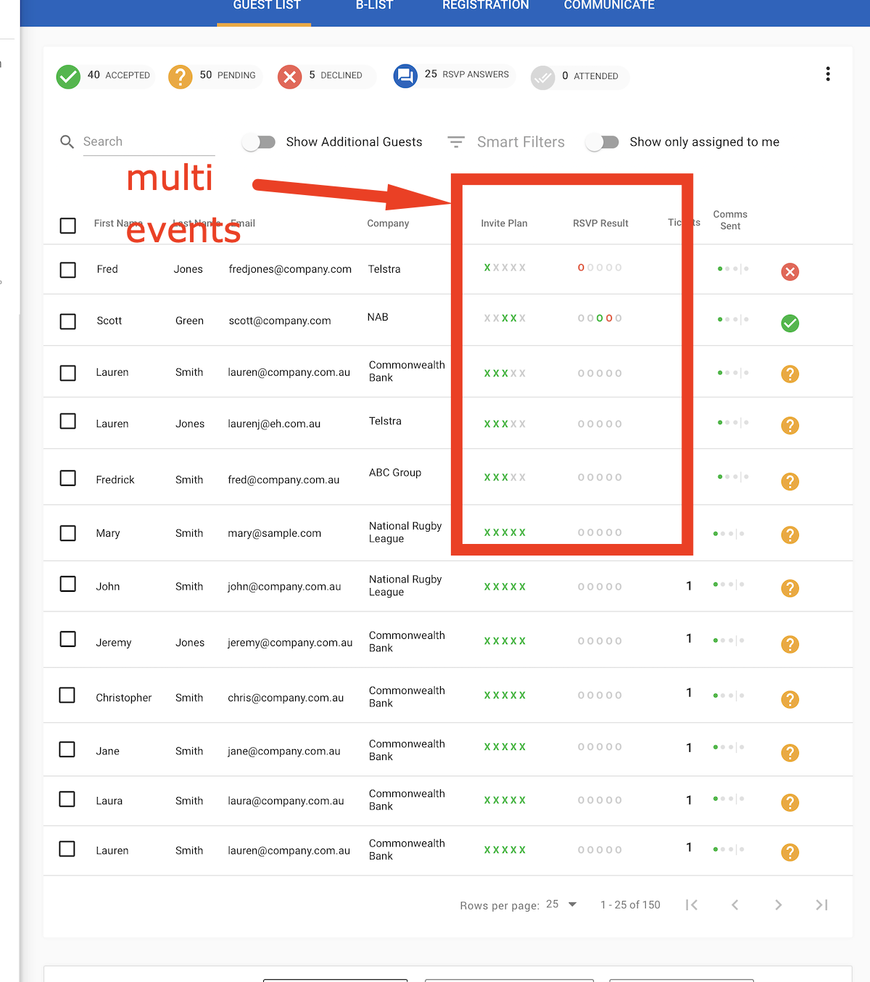The image size is (870, 982).
Task: Click the Smart Filters label
Action: [x=521, y=142]
